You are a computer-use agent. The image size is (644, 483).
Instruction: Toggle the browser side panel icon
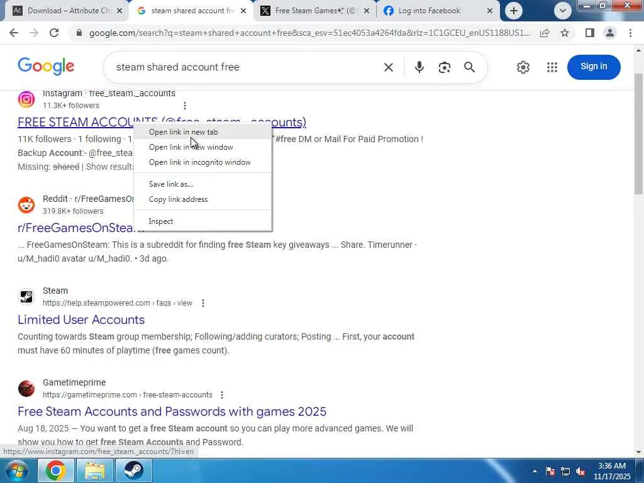tap(590, 33)
